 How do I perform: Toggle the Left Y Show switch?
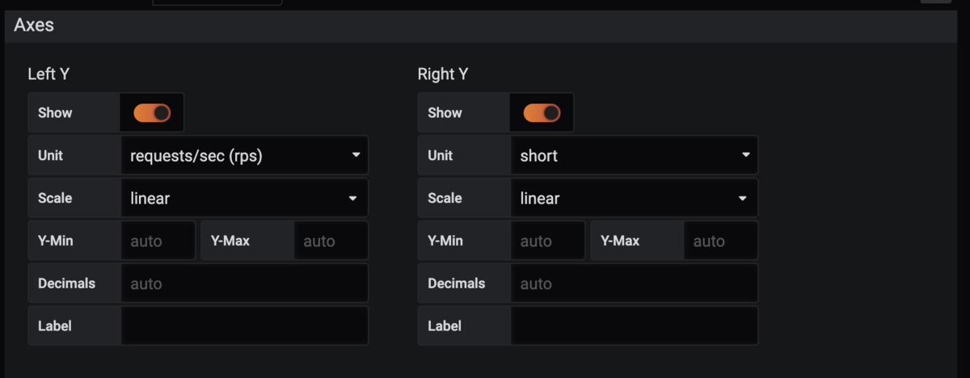pyautogui.click(x=152, y=113)
